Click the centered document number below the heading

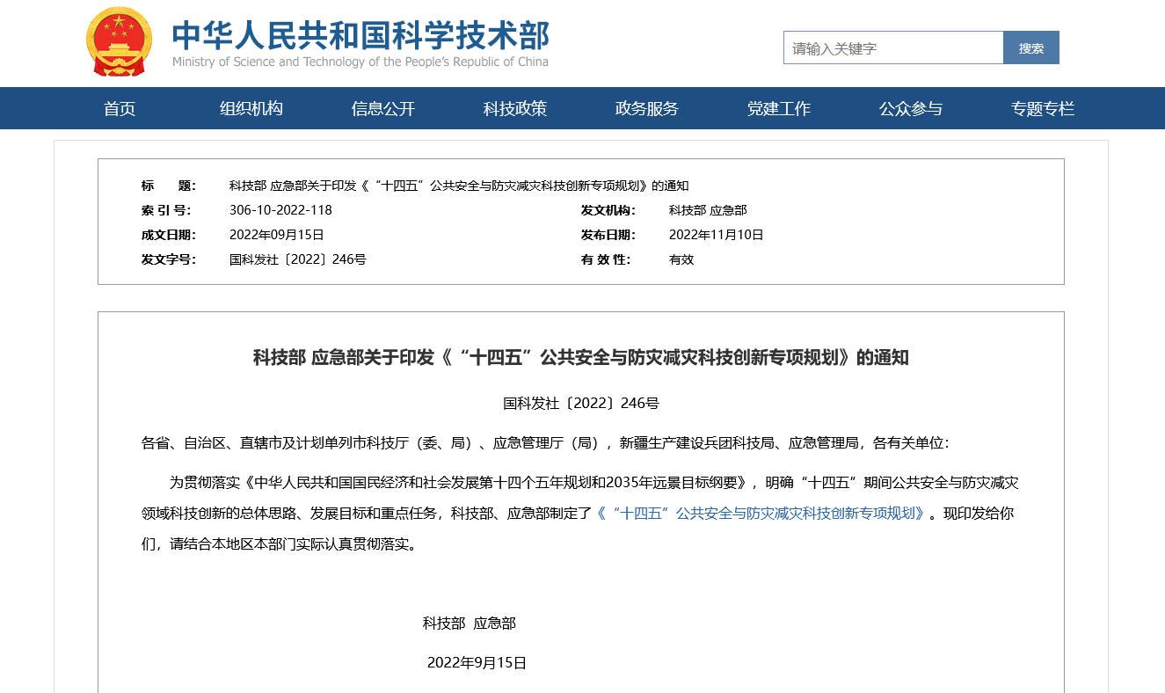tap(581, 404)
